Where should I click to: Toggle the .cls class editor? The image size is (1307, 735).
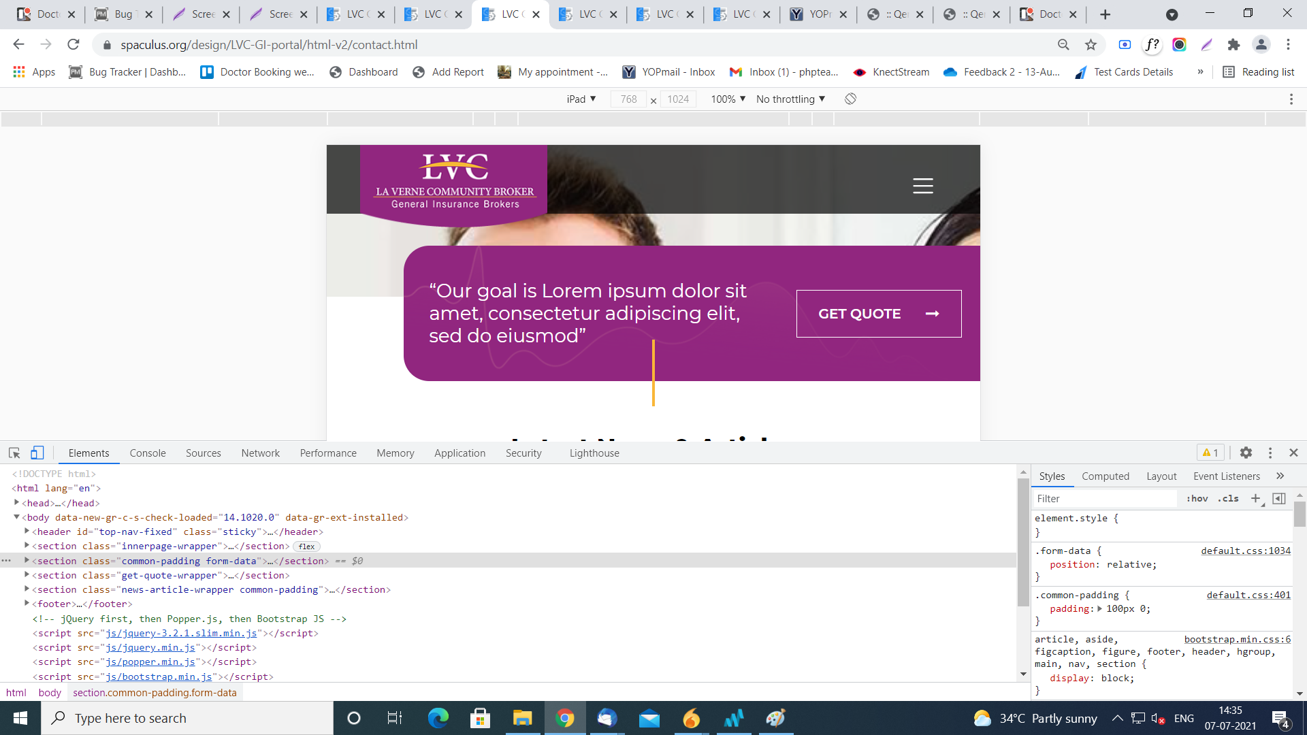1228,498
